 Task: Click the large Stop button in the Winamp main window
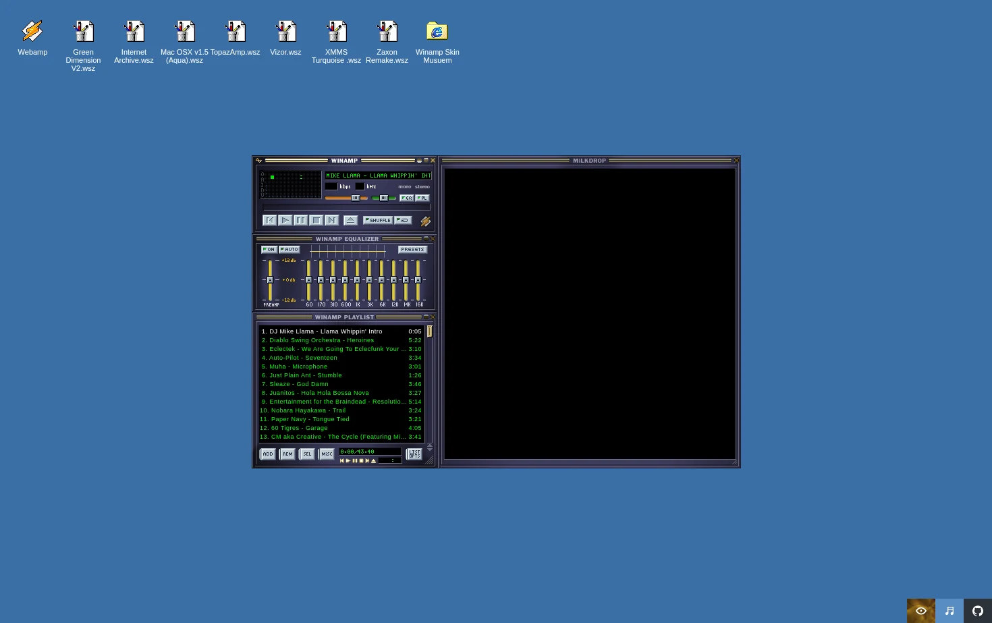click(316, 220)
